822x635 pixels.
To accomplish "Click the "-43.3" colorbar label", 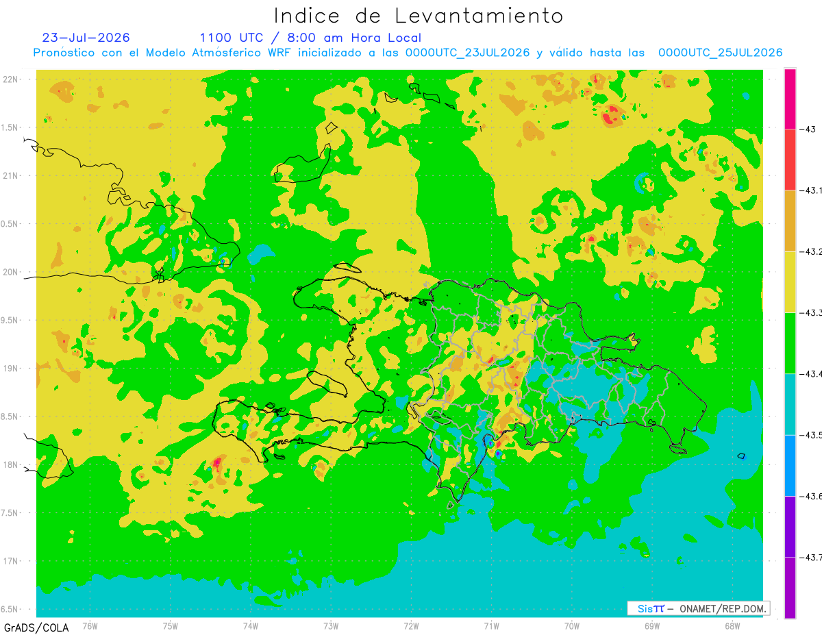I will point(811,312).
